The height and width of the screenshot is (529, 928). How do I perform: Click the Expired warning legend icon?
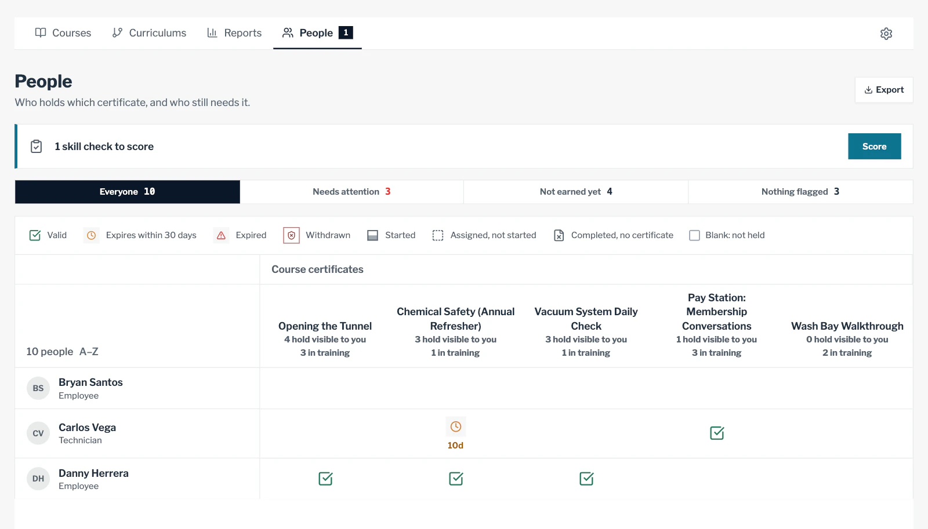(x=221, y=235)
